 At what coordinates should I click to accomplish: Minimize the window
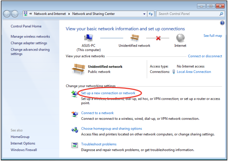point(201,6)
